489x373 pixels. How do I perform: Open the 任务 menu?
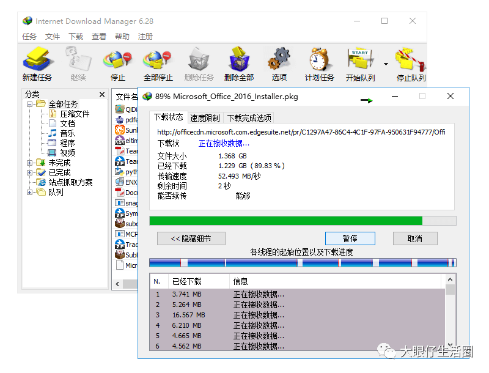pyautogui.click(x=29, y=37)
